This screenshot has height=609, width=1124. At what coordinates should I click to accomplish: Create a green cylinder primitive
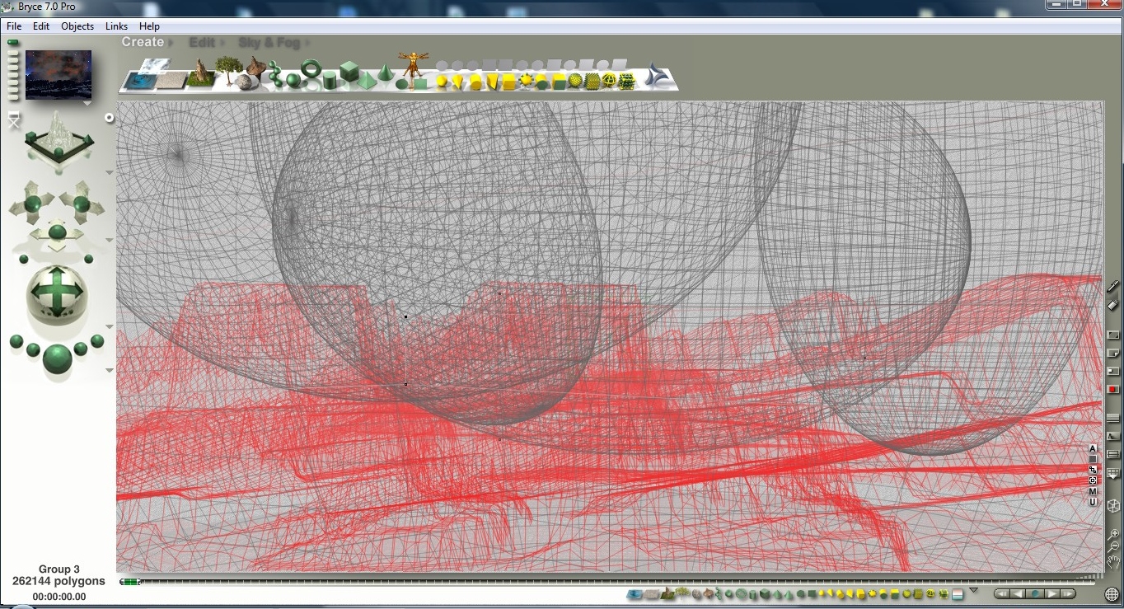pyautogui.click(x=330, y=80)
